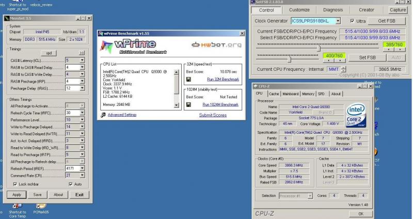Switch to the SPD tab in CPU-Z

pyautogui.click(x=321, y=94)
